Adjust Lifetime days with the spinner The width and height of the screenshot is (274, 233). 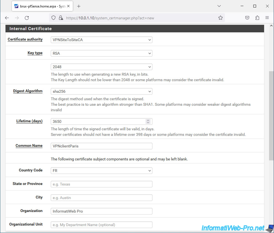148,121
